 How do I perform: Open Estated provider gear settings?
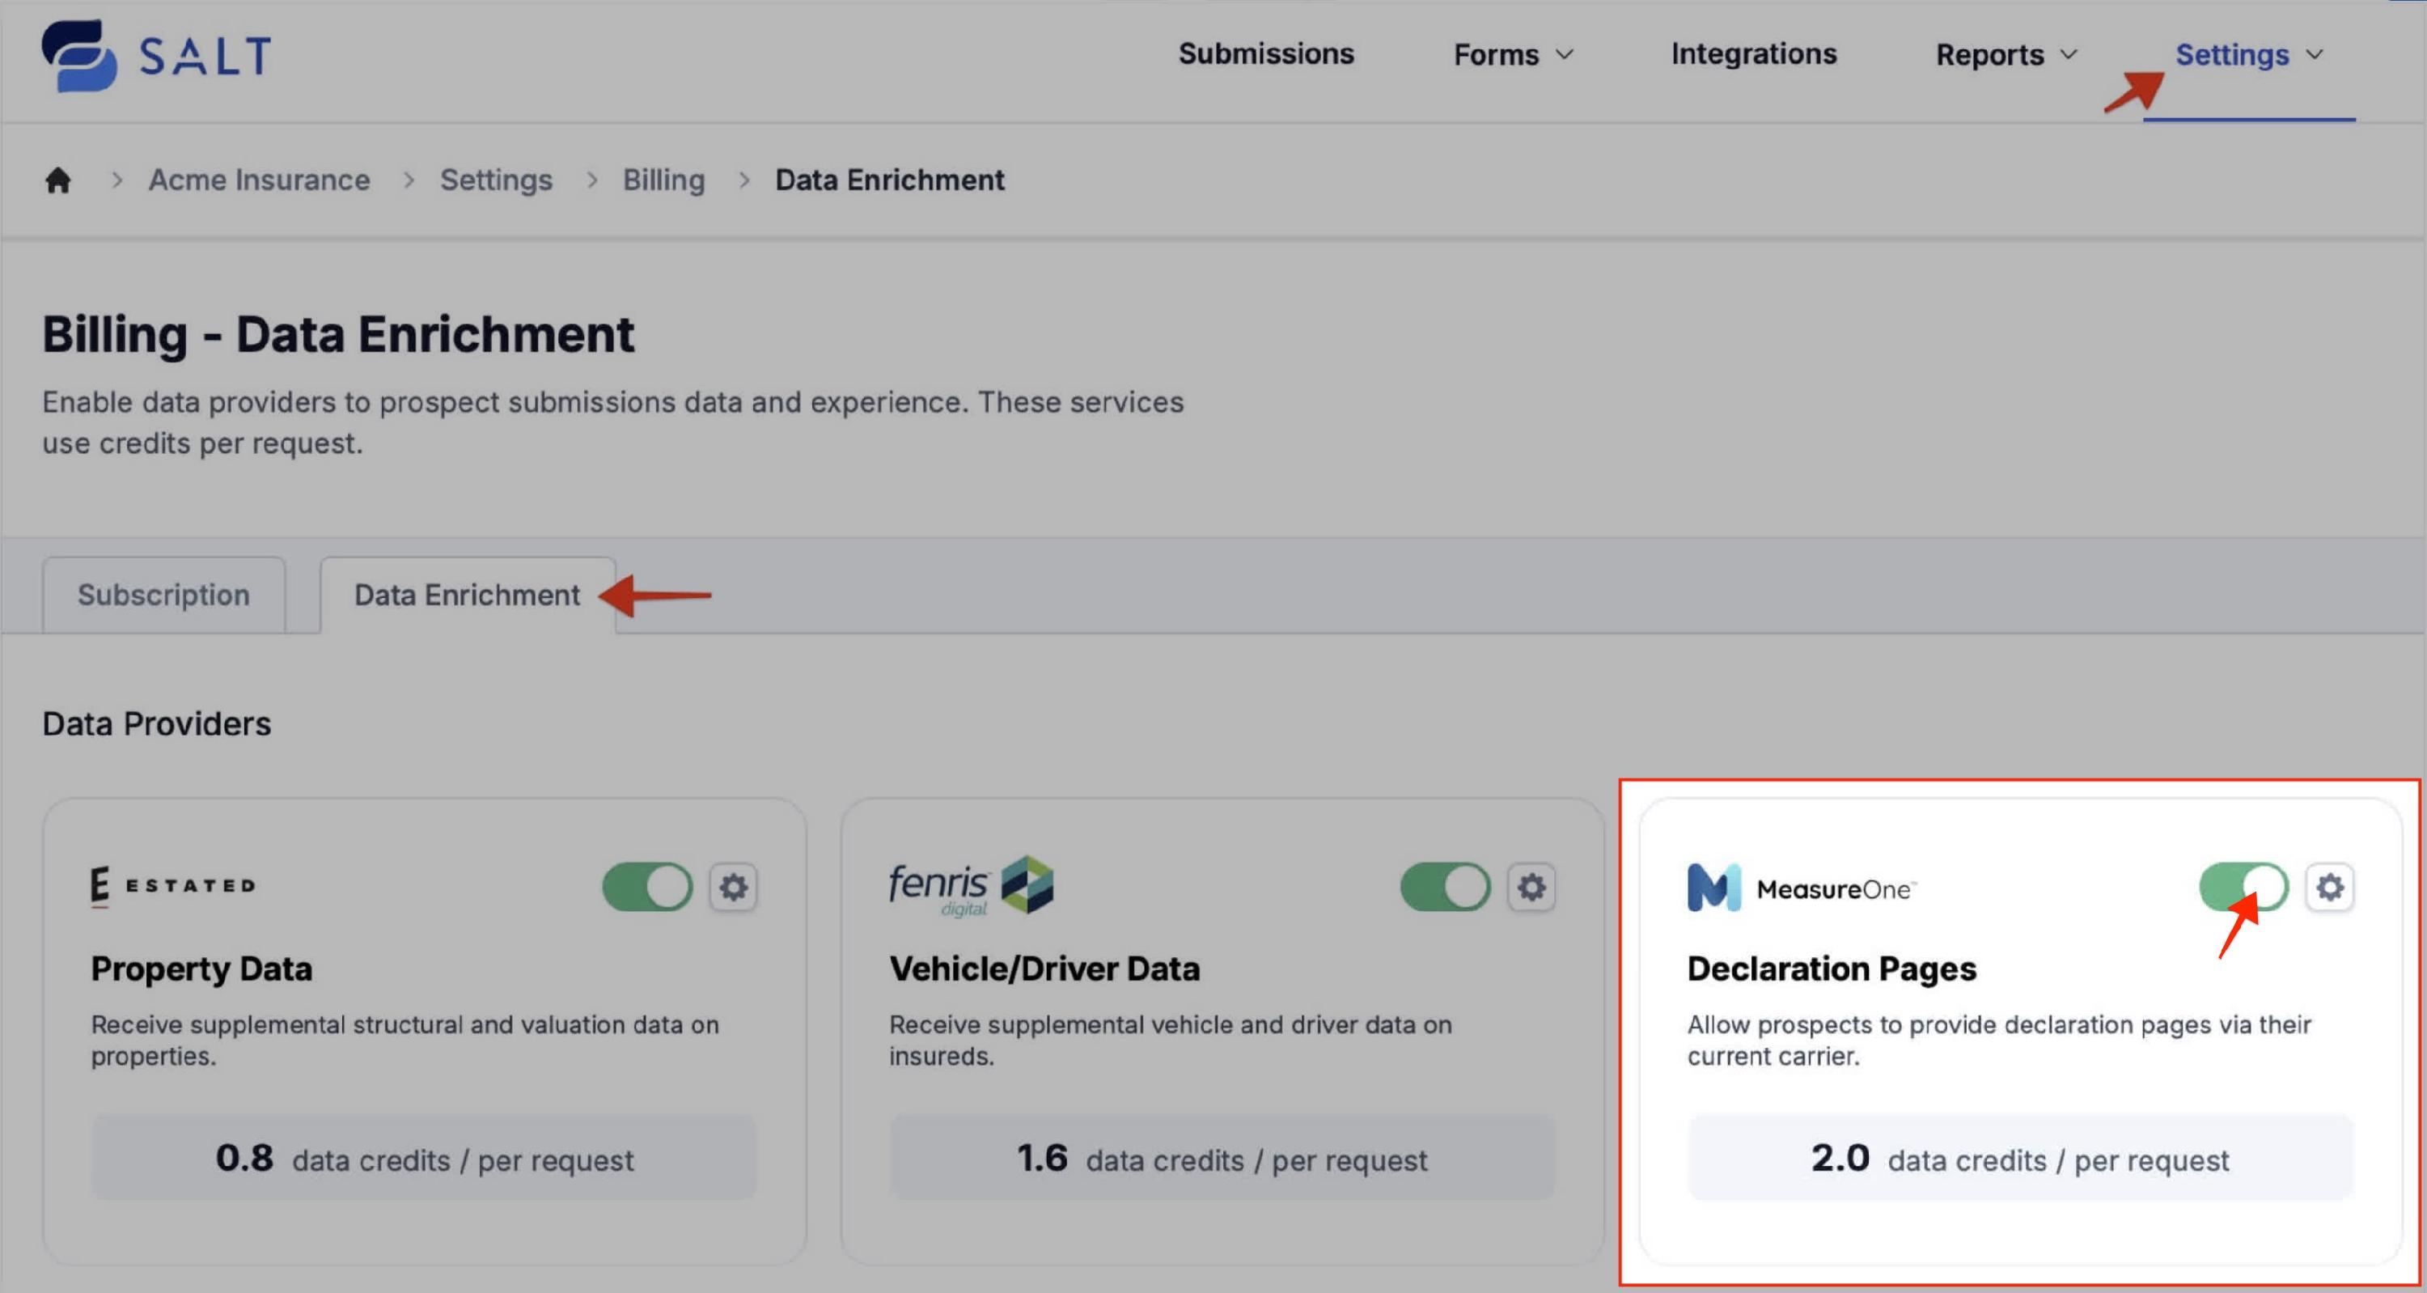733,887
